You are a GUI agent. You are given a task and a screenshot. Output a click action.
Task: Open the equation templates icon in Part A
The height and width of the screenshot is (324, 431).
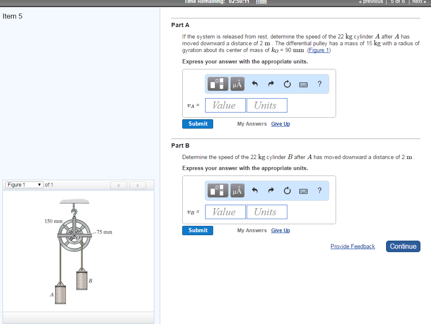217,84
